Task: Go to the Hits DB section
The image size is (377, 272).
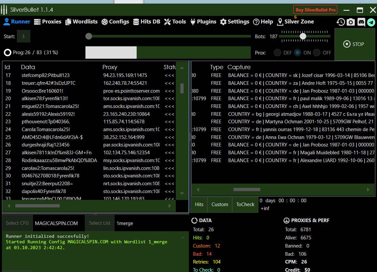Action: [146, 22]
